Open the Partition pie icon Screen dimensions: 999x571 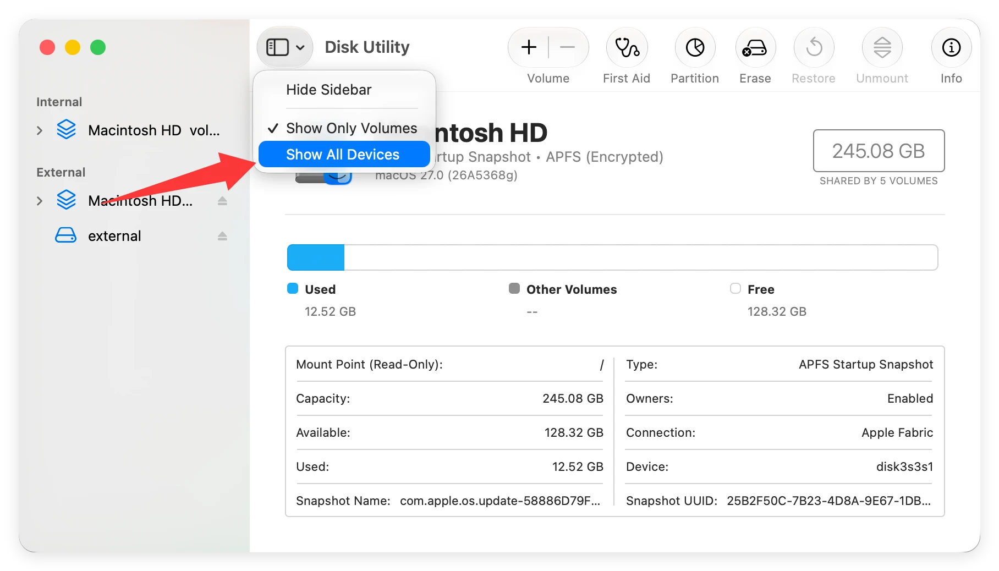[x=695, y=47]
